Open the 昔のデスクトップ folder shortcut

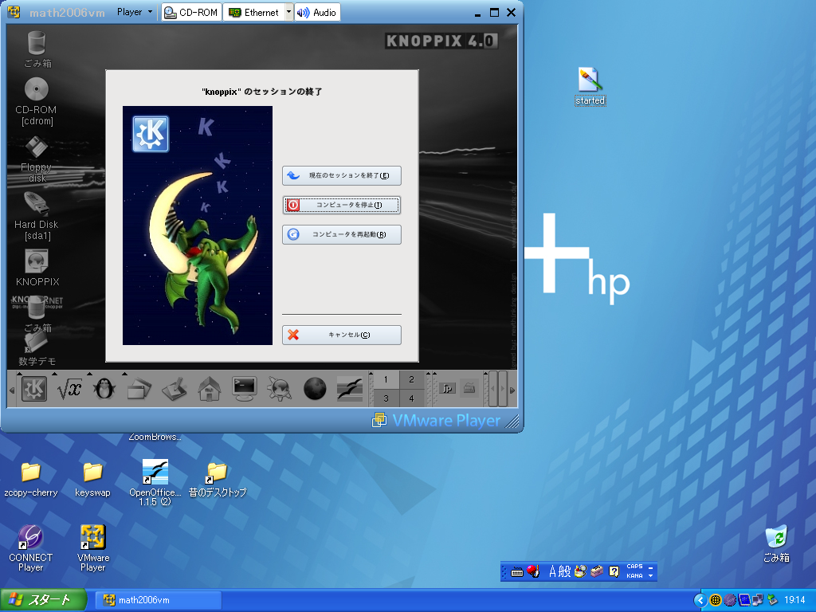click(218, 480)
